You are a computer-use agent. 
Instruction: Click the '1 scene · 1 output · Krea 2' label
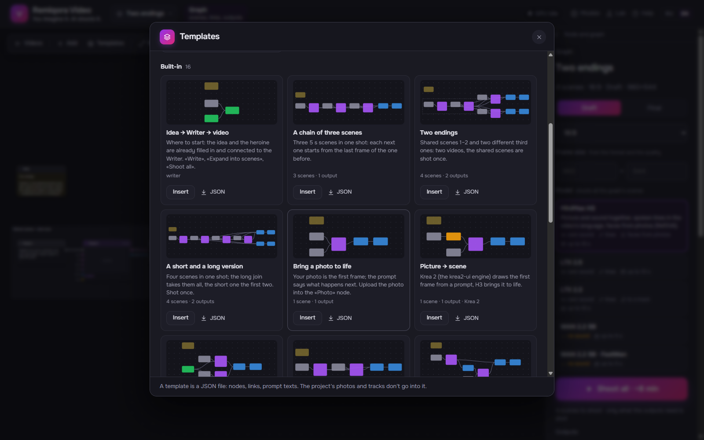click(450, 301)
